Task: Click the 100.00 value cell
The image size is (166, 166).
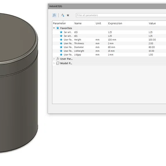Action: pyautogui.click(x=152, y=40)
